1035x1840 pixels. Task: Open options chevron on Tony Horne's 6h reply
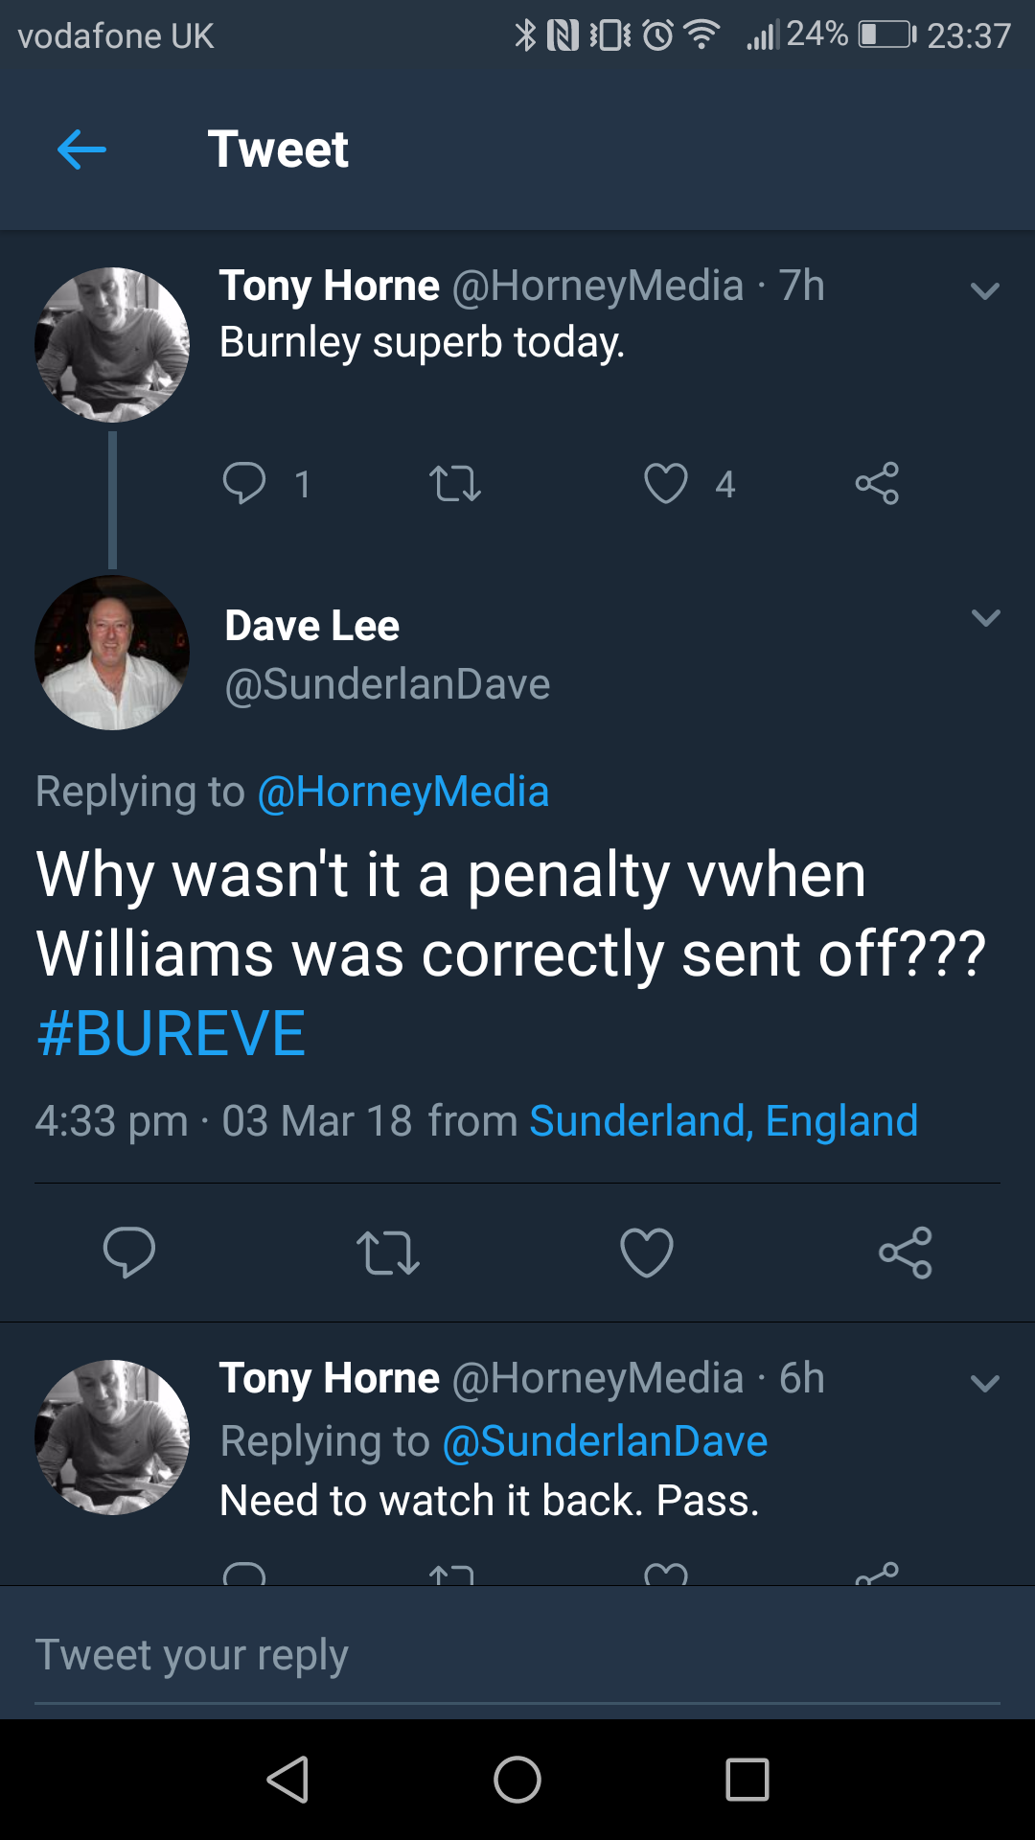click(985, 1383)
